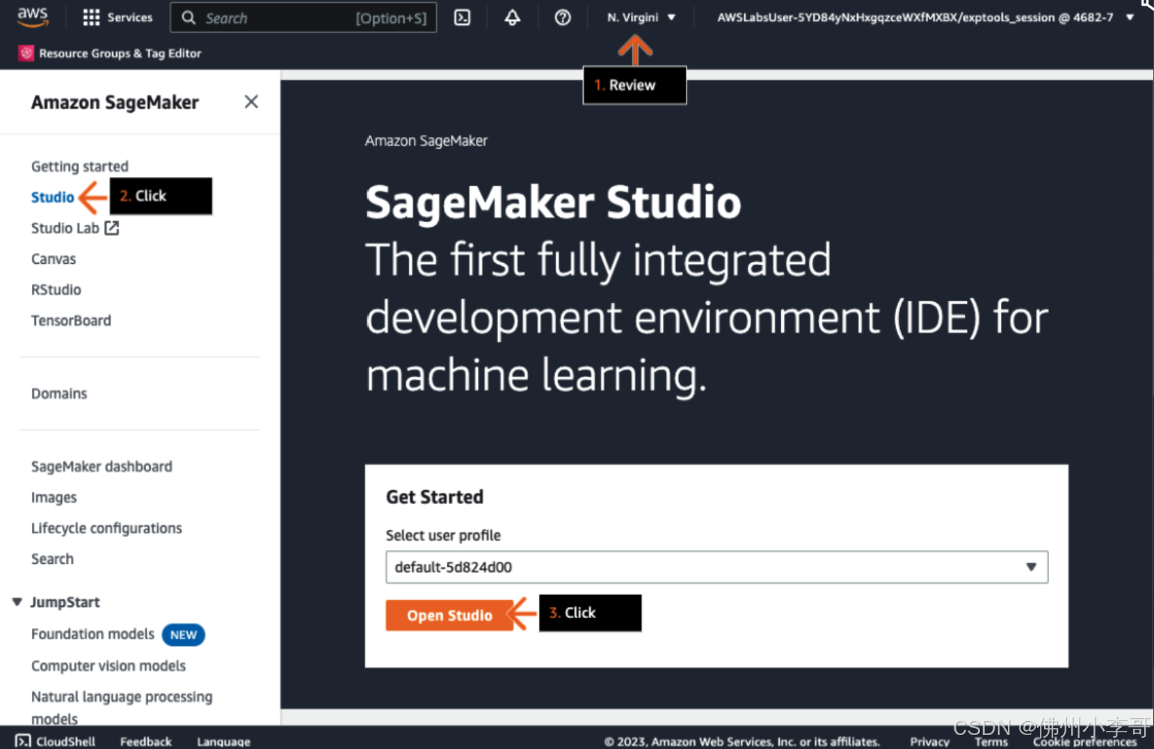
Task: Open Feedback in the footer
Action: (146, 741)
